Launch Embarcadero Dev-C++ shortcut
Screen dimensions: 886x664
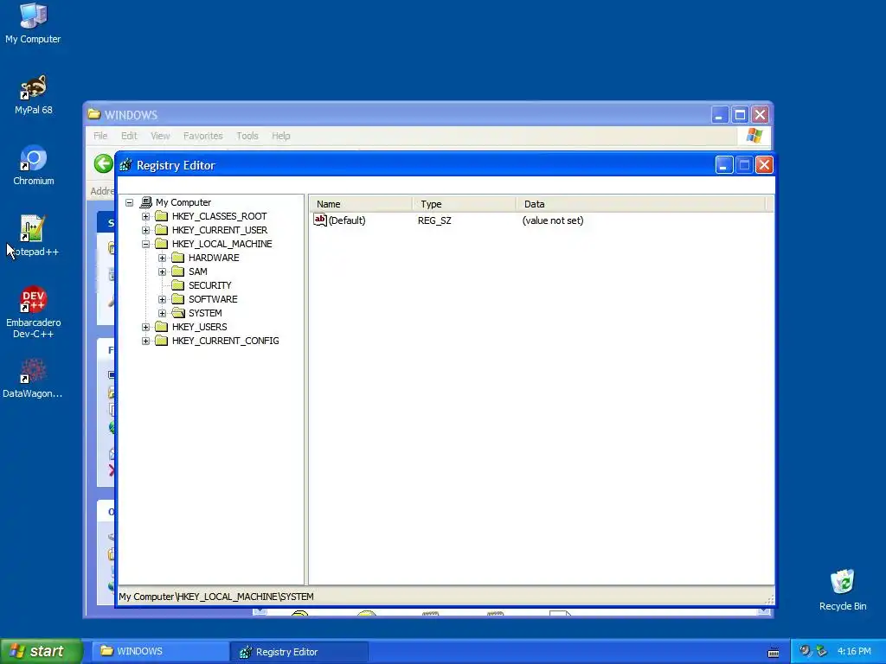pos(34,312)
